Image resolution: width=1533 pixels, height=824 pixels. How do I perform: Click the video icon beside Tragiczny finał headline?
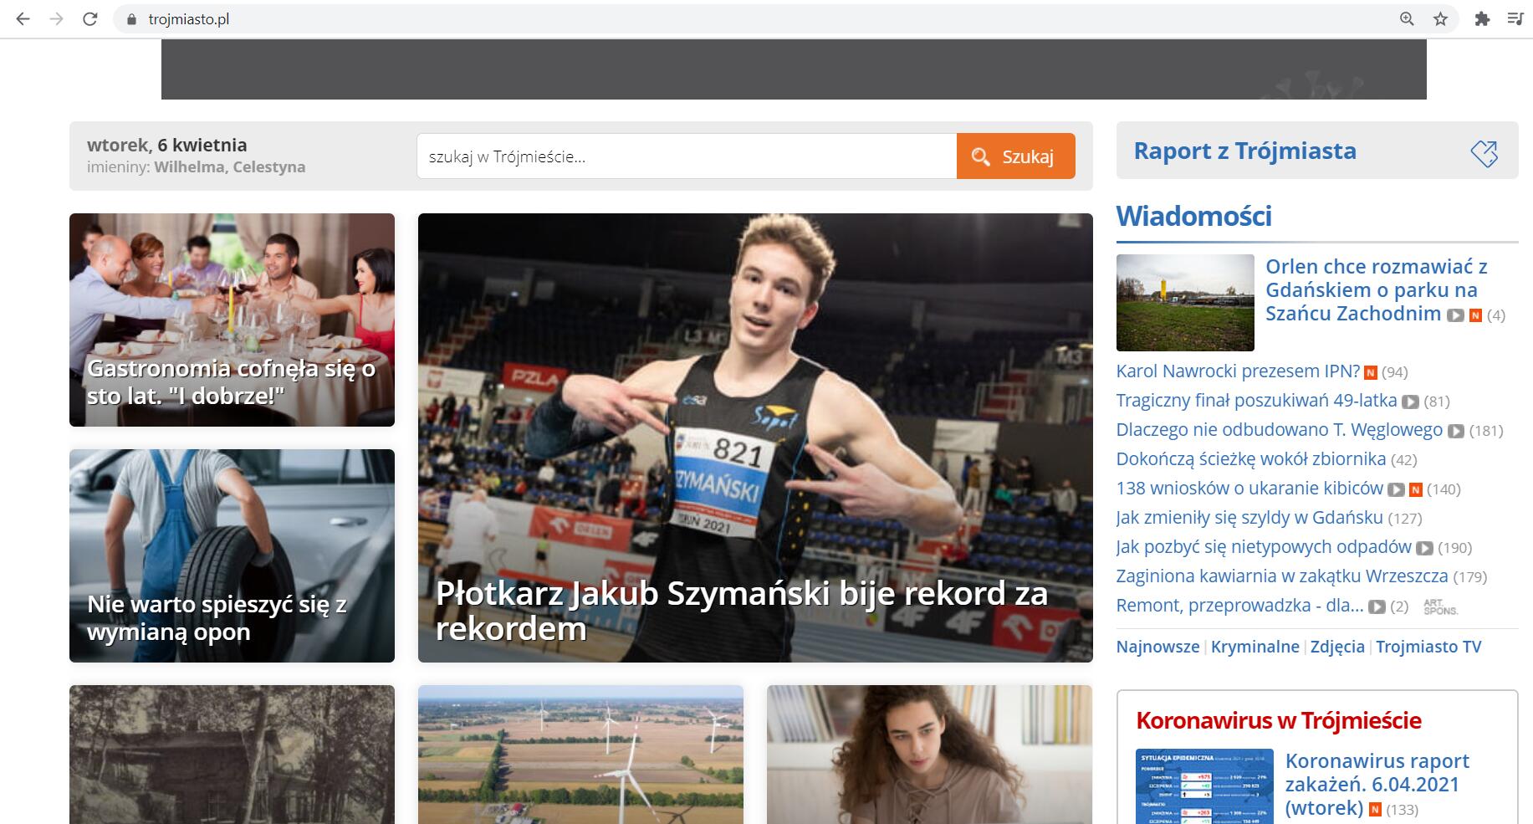[x=1410, y=402]
